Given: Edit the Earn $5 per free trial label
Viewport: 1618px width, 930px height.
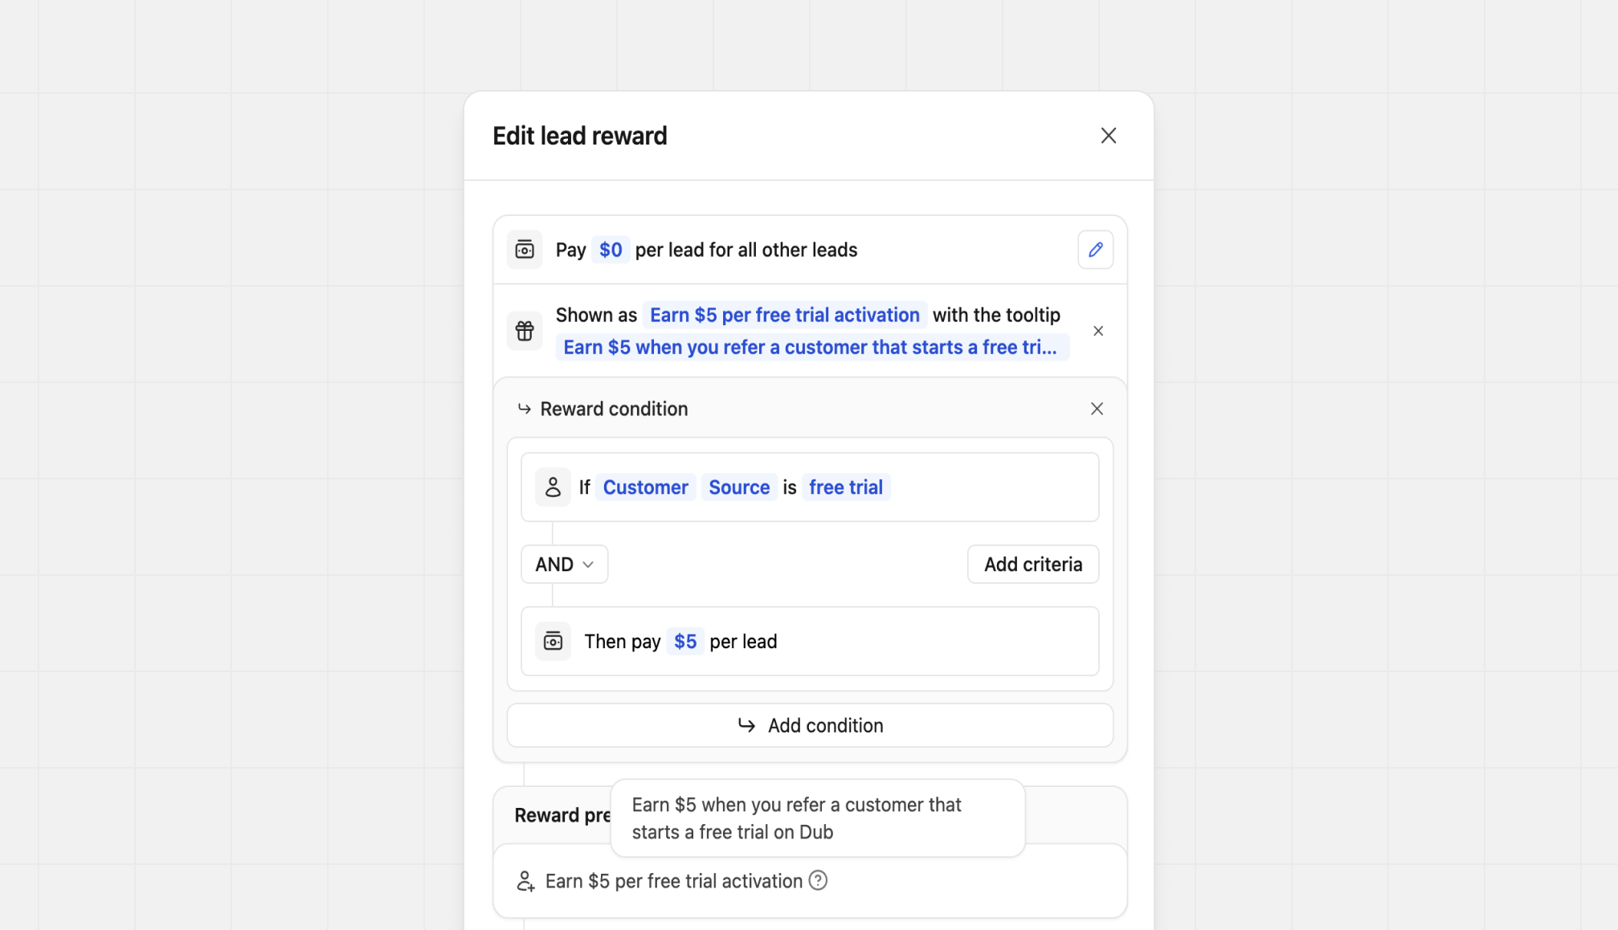Looking at the screenshot, I should click(784, 315).
